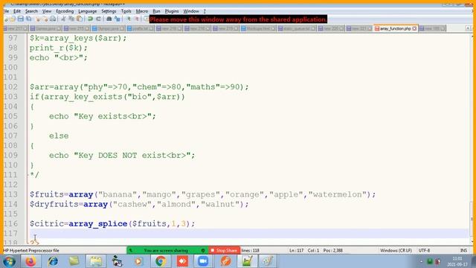Click the "watermelon" string on line 113

click(x=338, y=194)
